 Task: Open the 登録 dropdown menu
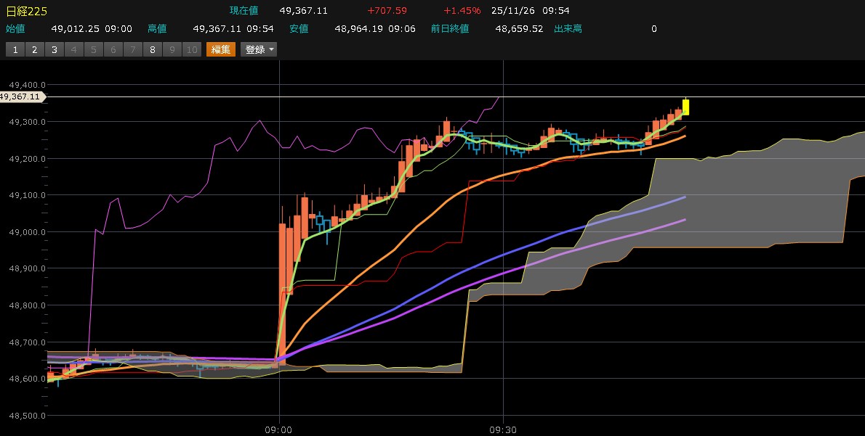coord(259,49)
